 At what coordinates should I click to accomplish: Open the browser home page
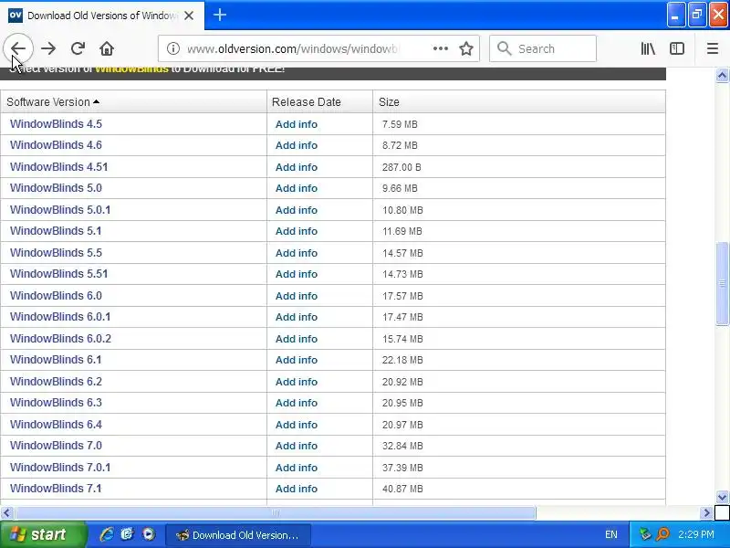pyautogui.click(x=107, y=48)
